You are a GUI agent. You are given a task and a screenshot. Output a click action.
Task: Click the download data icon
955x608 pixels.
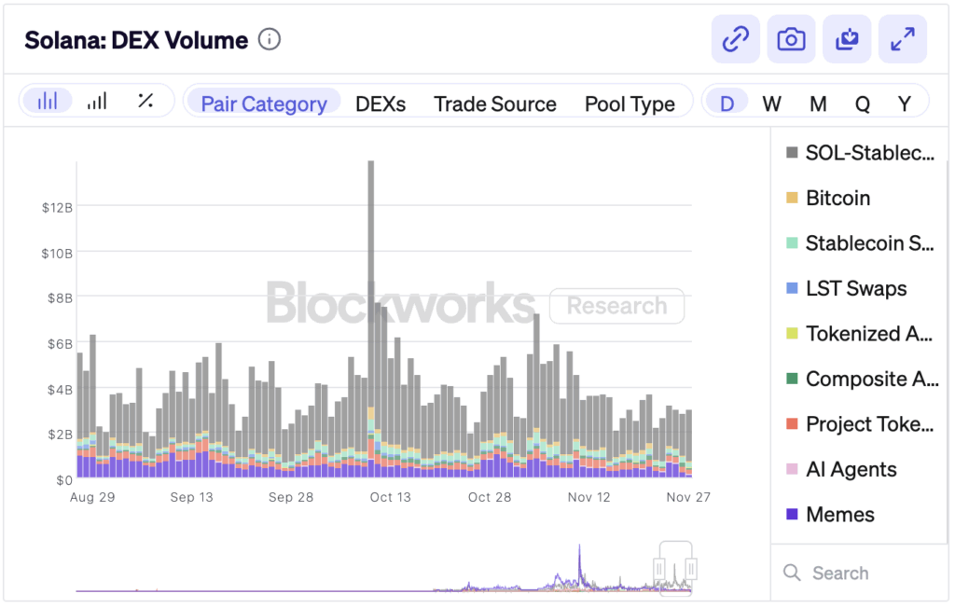point(847,39)
